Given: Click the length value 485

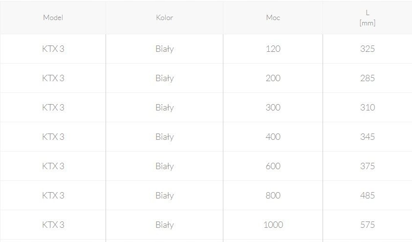Looking at the screenshot, I should [x=367, y=196].
